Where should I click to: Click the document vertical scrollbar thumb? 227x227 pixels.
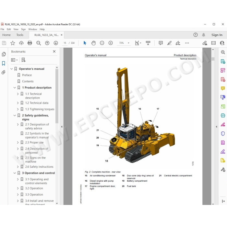(x=213, y=59)
